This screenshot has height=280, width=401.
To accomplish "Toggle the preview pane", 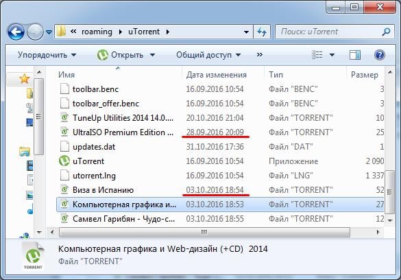I will [x=355, y=55].
